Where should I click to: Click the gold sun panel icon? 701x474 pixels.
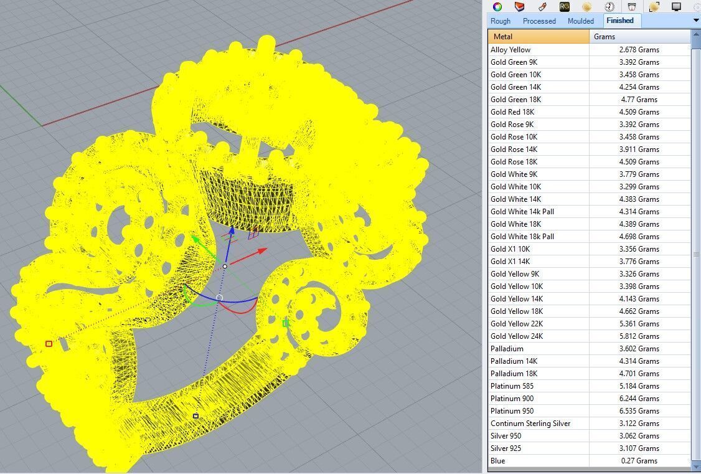(587, 6)
